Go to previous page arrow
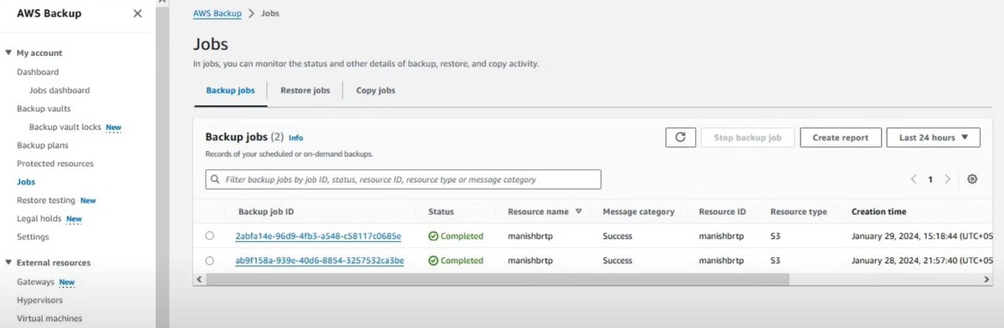The height and width of the screenshot is (328, 1004). point(914,179)
